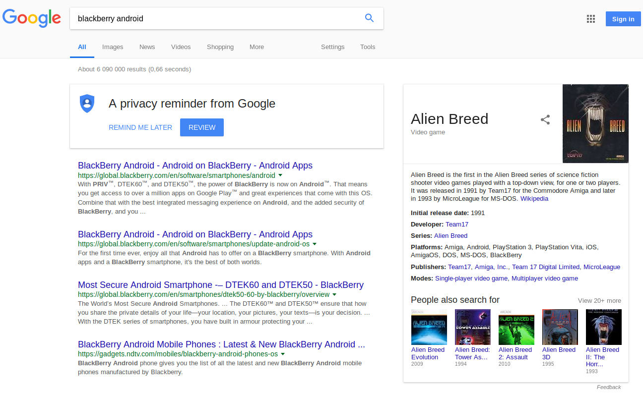Click the search magnifier icon
Image resolution: width=643 pixels, height=393 pixels.
pos(369,18)
